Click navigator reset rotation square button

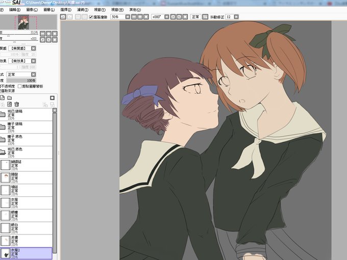pos(55,40)
